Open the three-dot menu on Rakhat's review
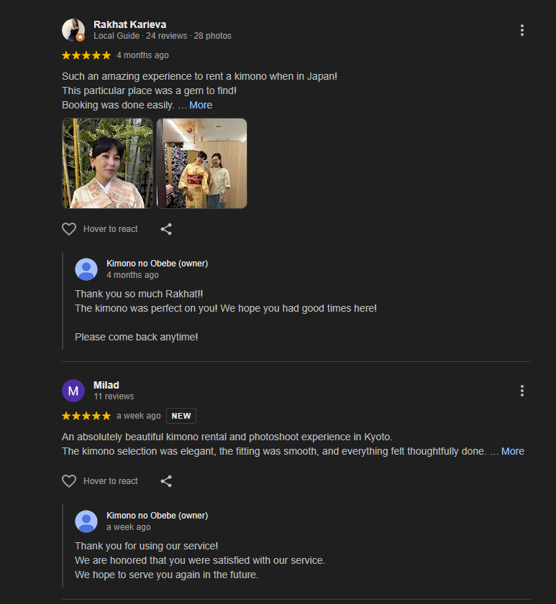Image resolution: width=556 pixels, height=604 pixels. point(522,30)
